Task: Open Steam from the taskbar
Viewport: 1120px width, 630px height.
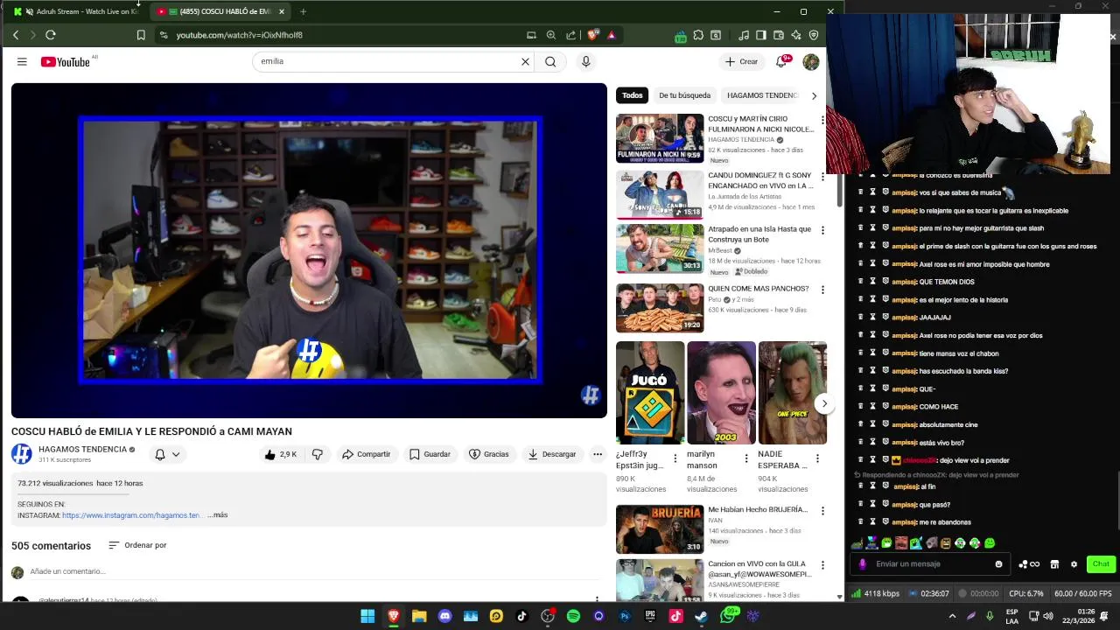Action: (x=701, y=616)
